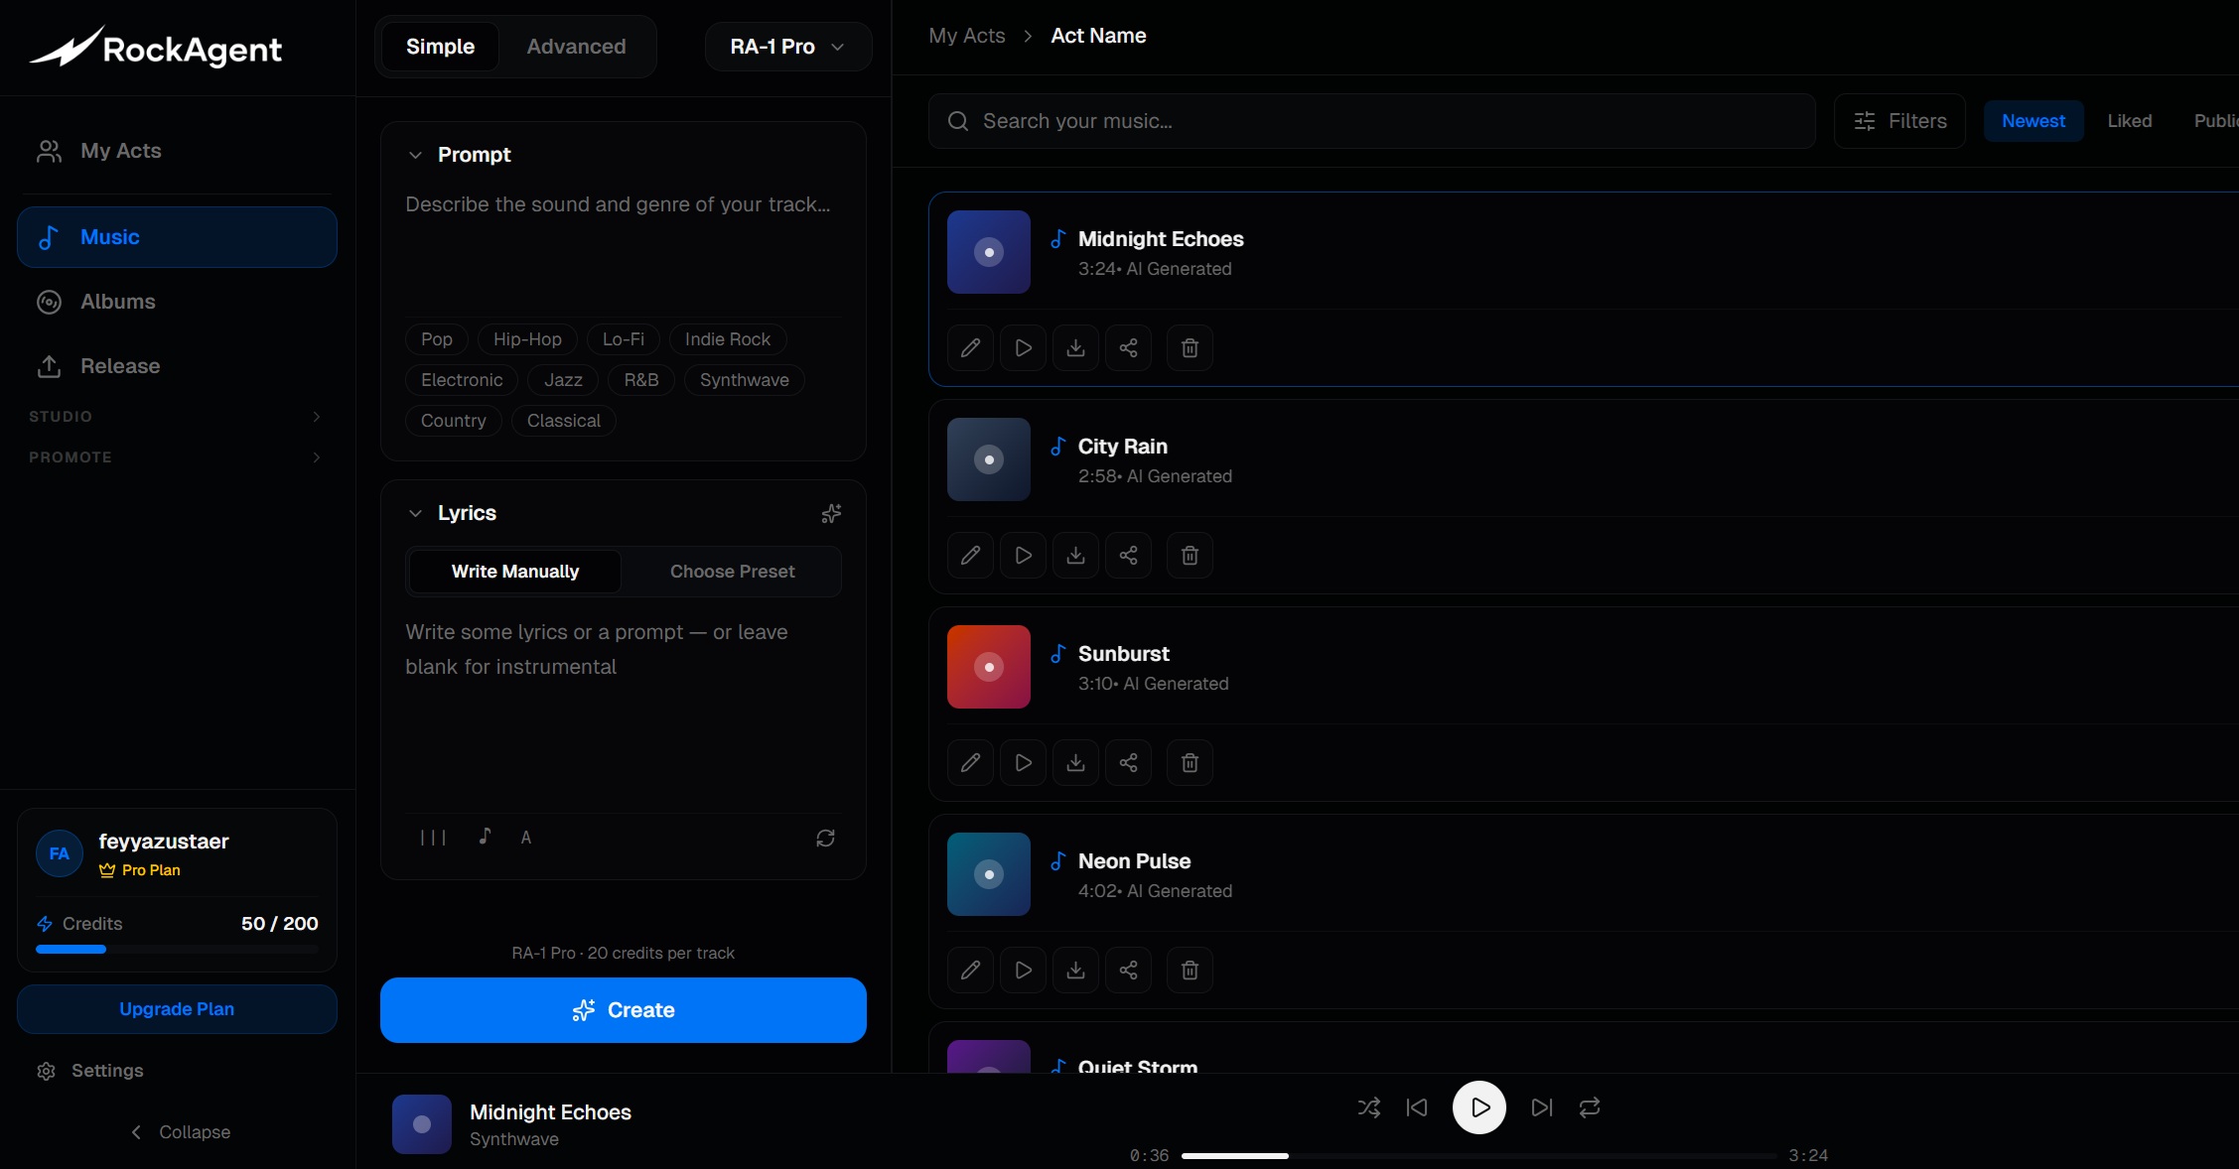2239x1169 pixels.
Task: Click the Search your music field
Action: point(1370,121)
